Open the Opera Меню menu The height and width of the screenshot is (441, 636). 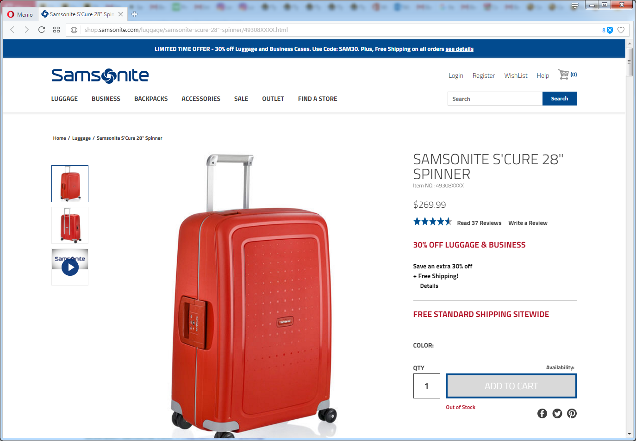coord(20,14)
